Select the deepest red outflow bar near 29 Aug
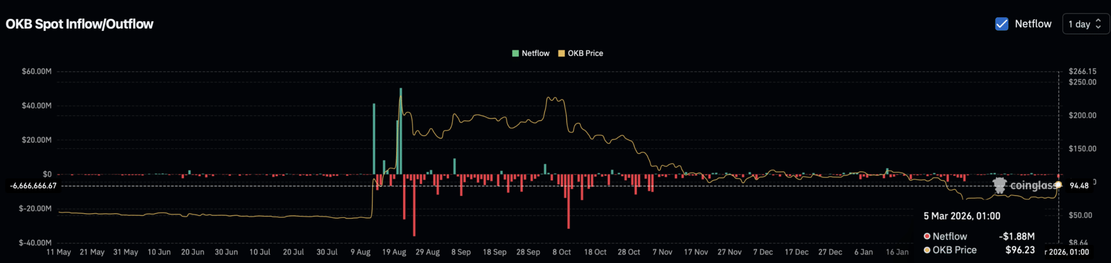1111x263 pixels. (x=414, y=205)
